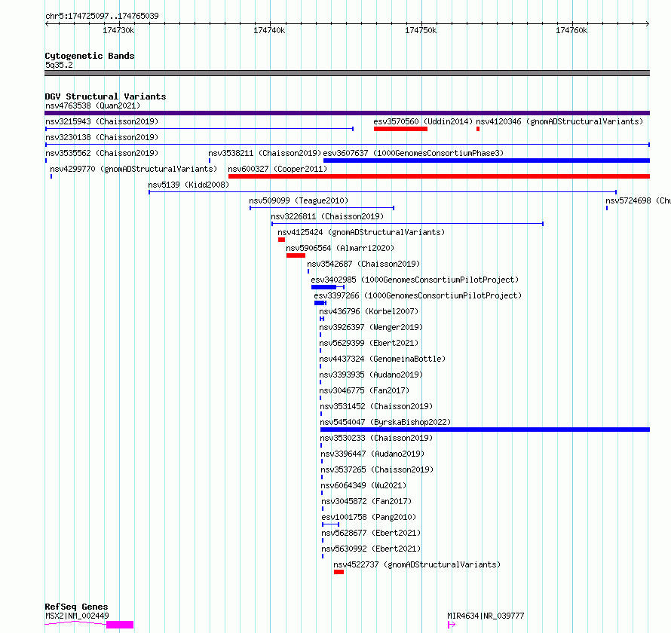Select the red nsv4125424 variant block

coord(281,240)
